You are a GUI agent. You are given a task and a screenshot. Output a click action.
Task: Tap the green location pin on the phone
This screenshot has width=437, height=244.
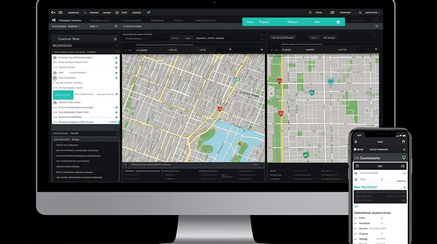(404, 158)
